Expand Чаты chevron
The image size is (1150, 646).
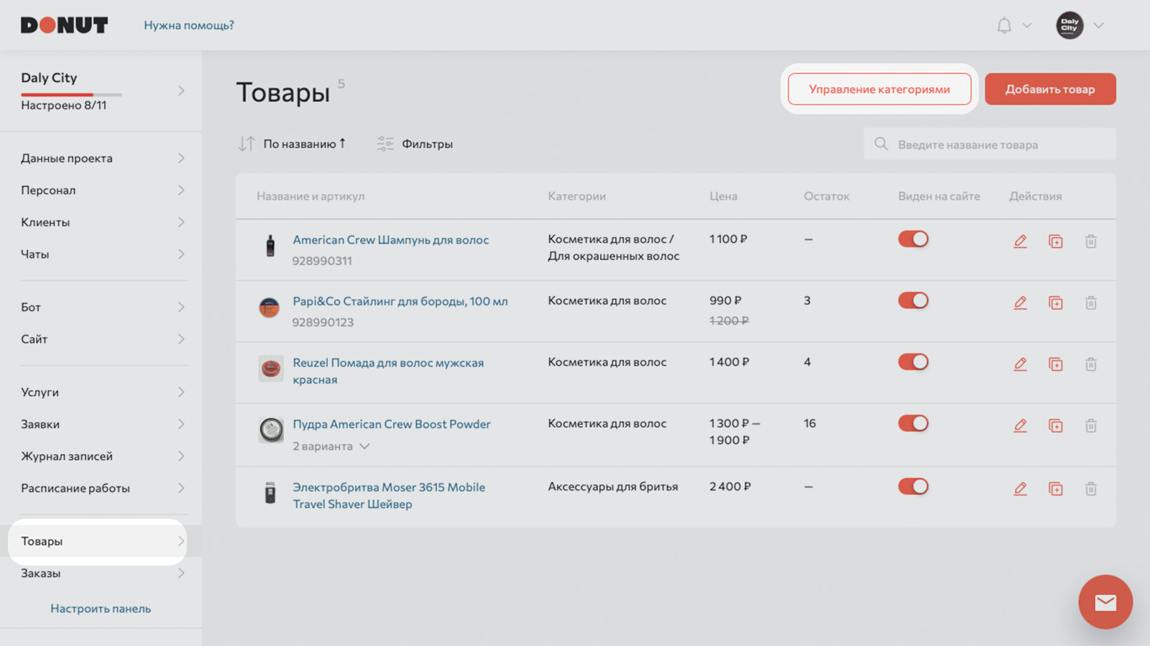[181, 254]
